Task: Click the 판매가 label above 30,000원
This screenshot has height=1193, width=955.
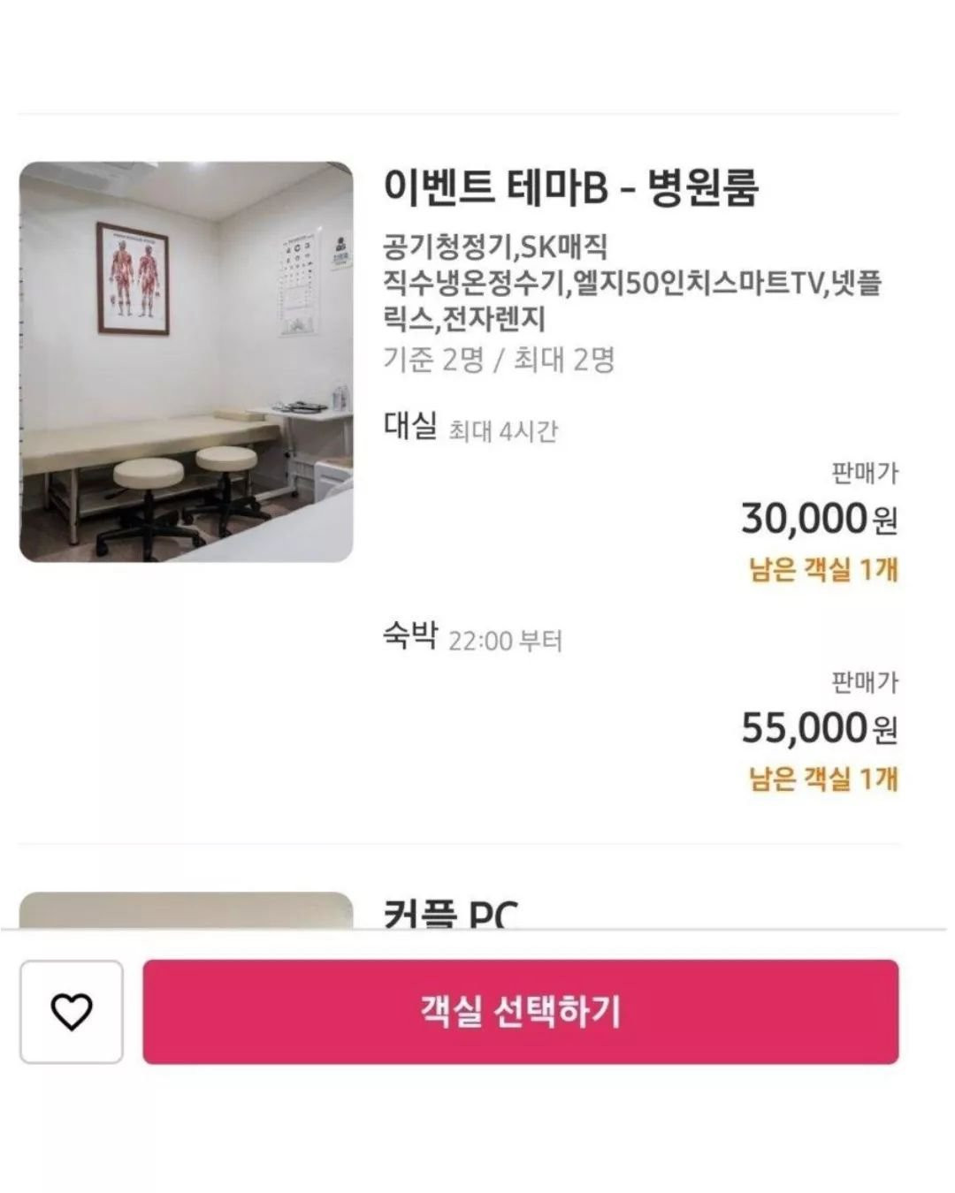Action: pyautogui.click(x=864, y=474)
